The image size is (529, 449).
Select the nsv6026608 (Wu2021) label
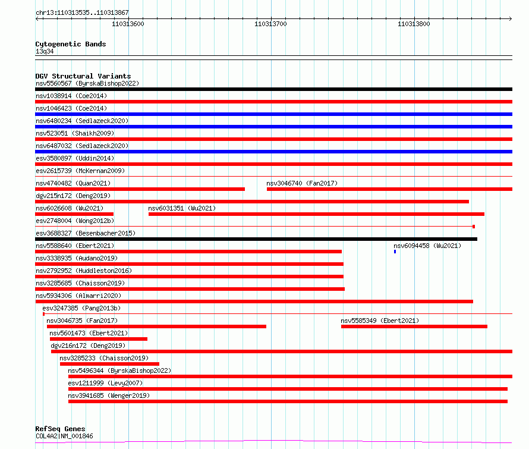(x=70, y=208)
